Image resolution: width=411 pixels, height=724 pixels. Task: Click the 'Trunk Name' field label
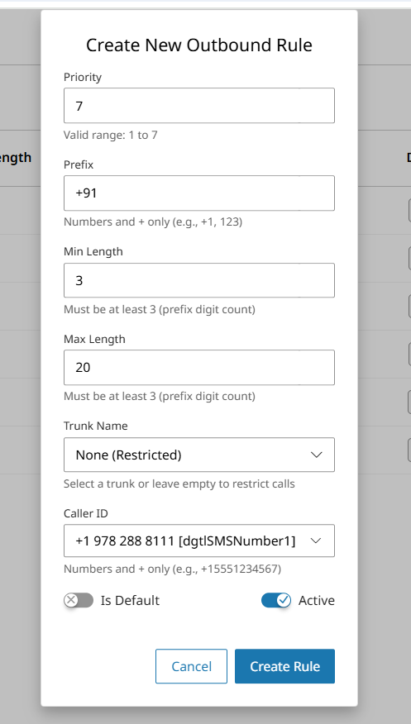[96, 426]
